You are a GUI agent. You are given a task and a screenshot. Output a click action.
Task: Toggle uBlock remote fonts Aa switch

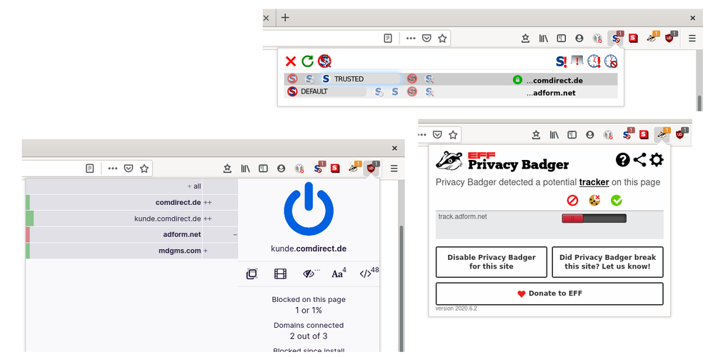338,273
